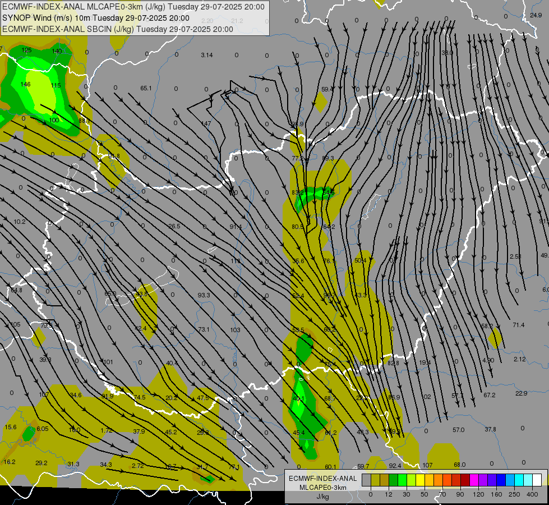Select the 90 legend scale label
549x505 pixels.
460,494
